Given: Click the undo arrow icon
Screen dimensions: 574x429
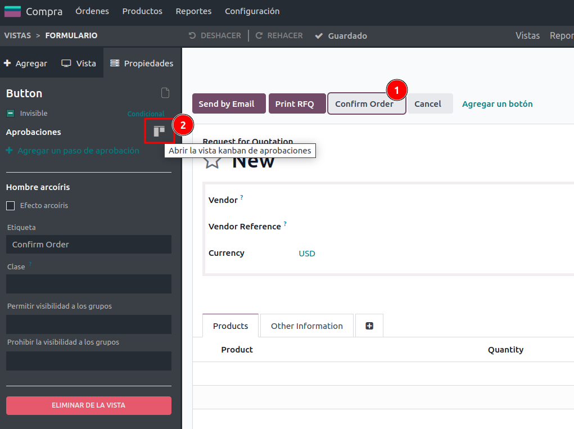Looking at the screenshot, I should tap(192, 35).
